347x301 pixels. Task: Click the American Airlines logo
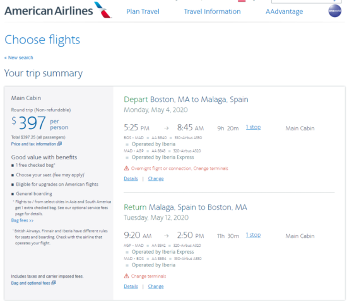[58, 10]
